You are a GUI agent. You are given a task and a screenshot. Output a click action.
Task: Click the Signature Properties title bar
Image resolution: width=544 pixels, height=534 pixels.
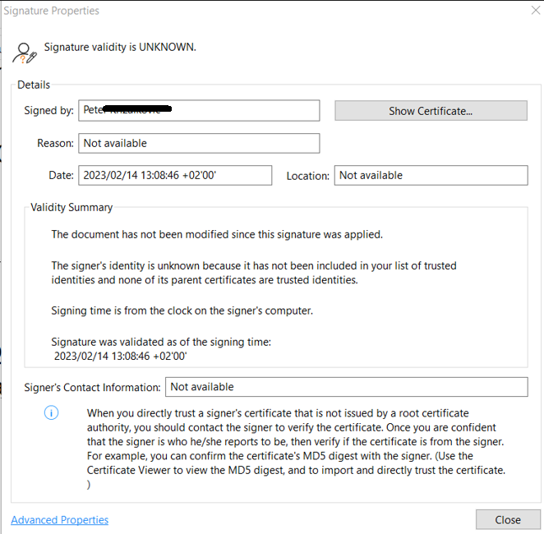[x=247, y=11]
